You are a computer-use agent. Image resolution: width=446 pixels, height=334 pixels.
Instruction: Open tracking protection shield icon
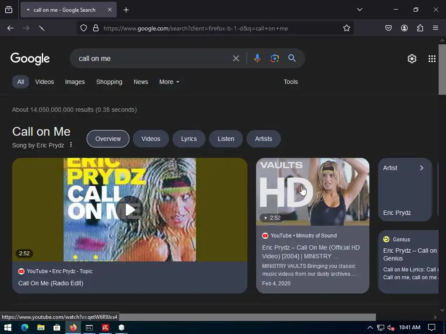tap(84, 28)
